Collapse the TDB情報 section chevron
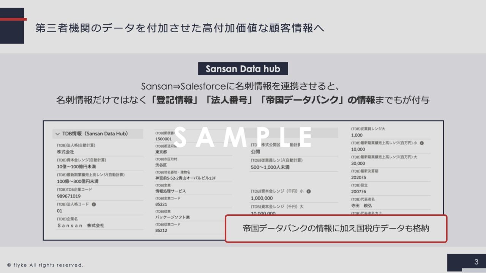This screenshot has width=486, height=273. (58, 134)
